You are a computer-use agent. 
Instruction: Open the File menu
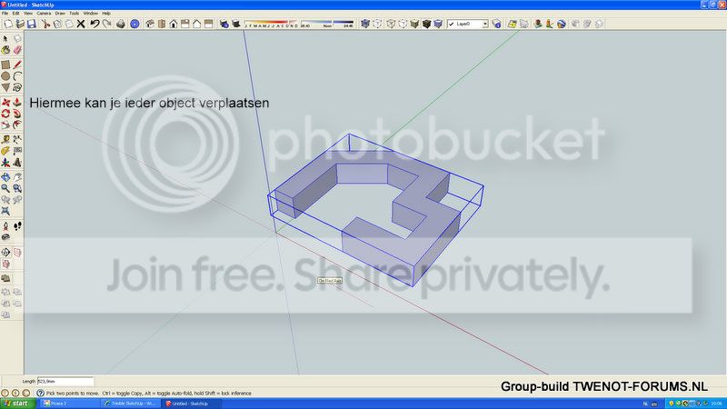tap(5, 14)
